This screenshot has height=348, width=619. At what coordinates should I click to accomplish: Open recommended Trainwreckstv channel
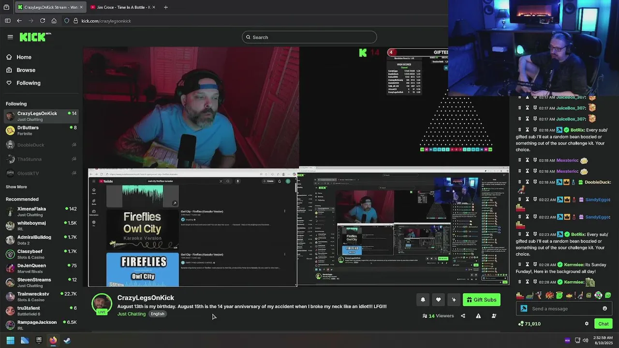pyautogui.click(x=41, y=297)
